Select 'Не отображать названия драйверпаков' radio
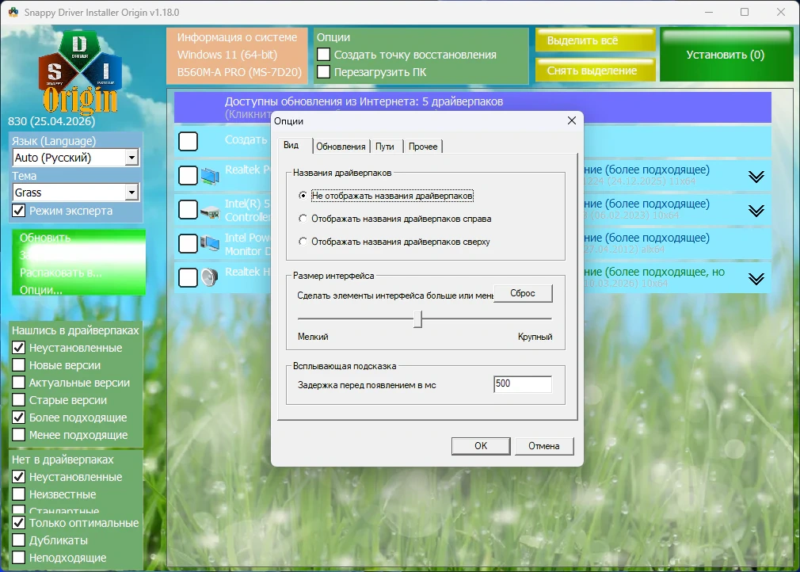 pyautogui.click(x=303, y=196)
